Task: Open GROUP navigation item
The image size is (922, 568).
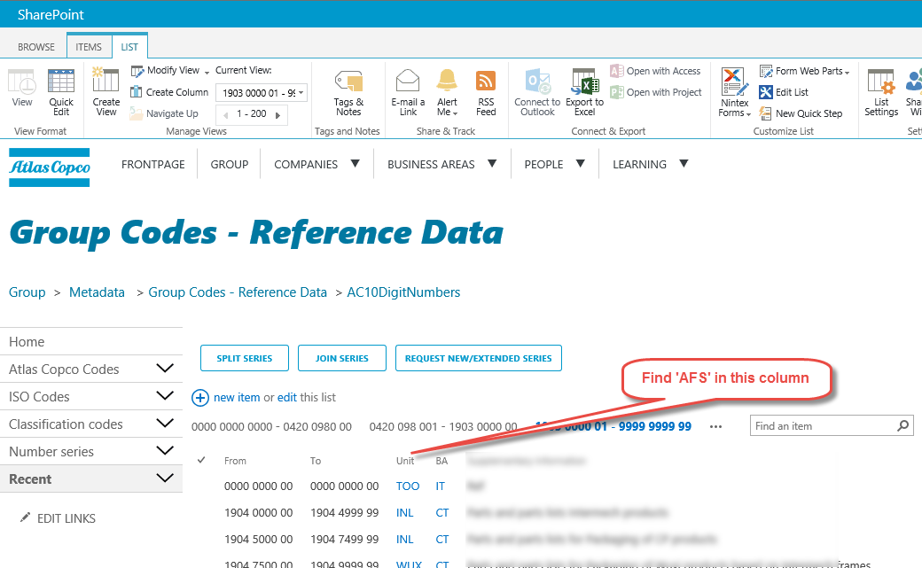Action: 230,165
